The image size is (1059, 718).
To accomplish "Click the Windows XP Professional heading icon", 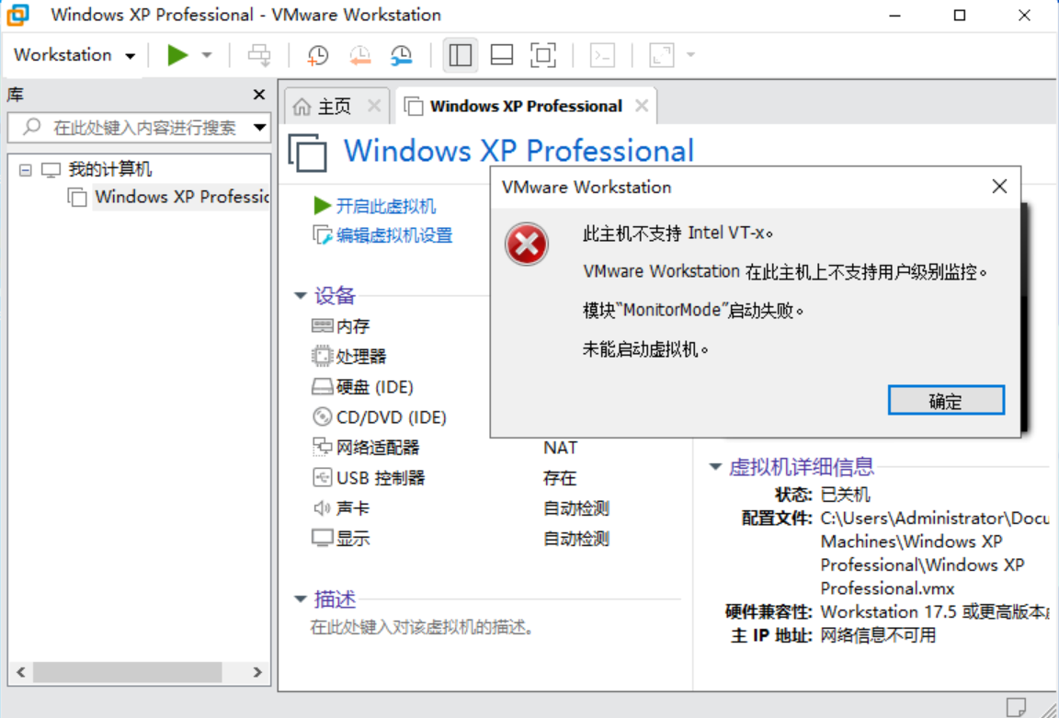I will (x=308, y=153).
